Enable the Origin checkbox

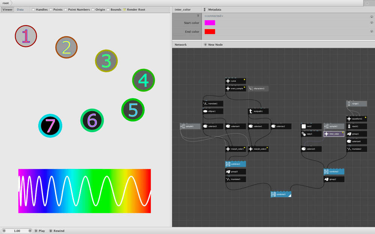tap(93, 10)
